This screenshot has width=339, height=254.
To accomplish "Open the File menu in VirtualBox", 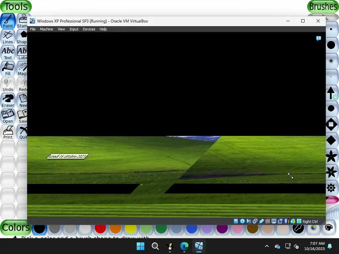I will tap(33, 29).
